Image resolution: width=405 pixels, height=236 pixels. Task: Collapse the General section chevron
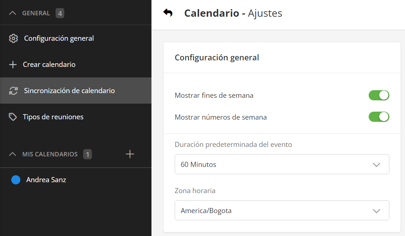click(x=12, y=13)
